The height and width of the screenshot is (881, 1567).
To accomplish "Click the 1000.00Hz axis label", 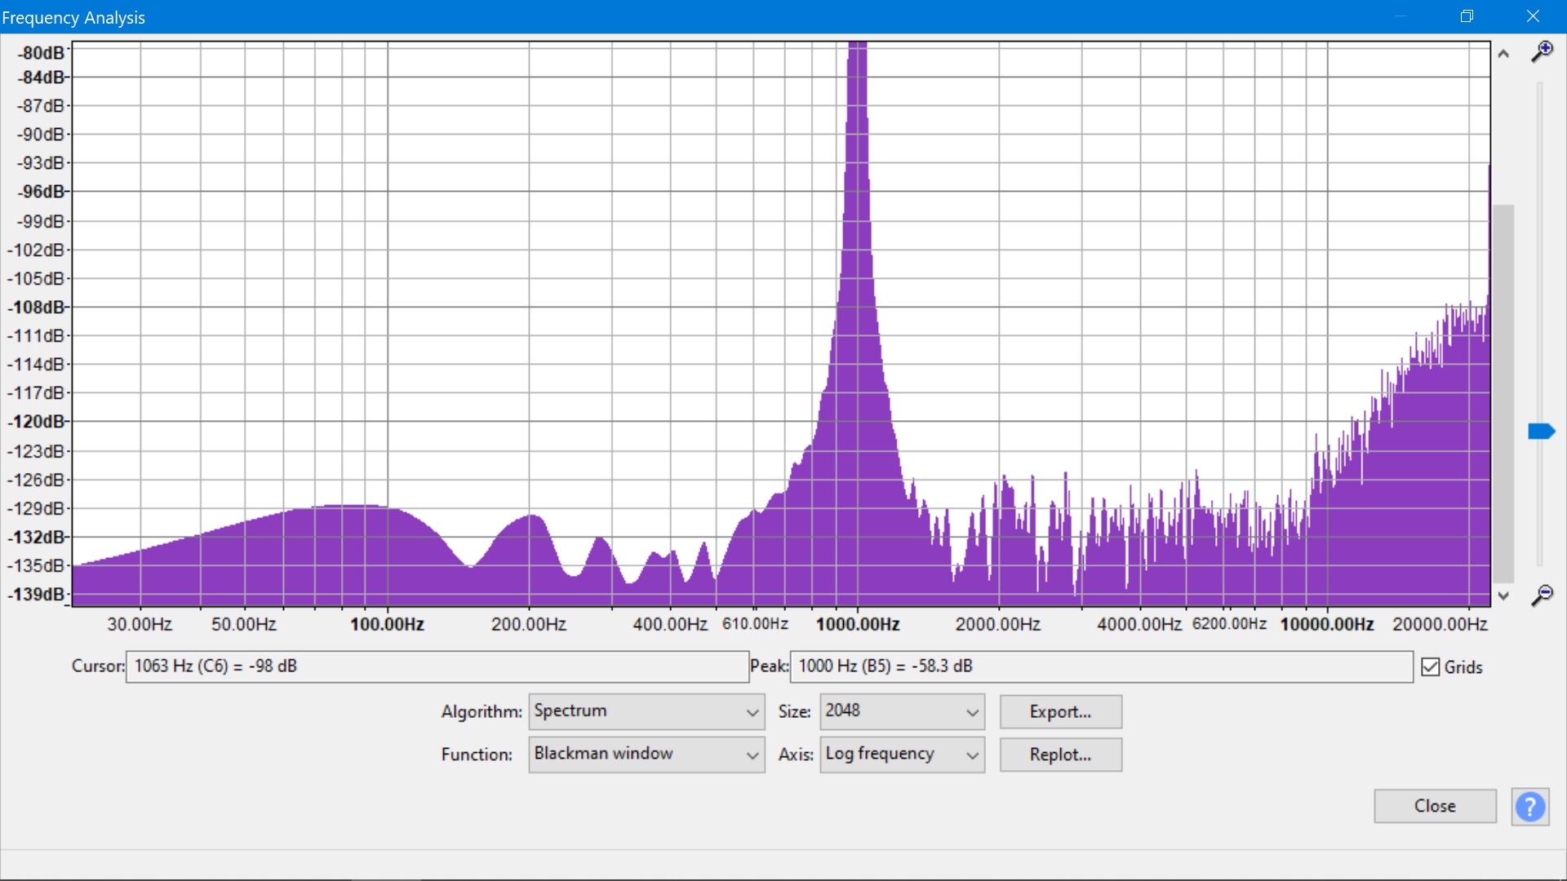I will click(858, 625).
